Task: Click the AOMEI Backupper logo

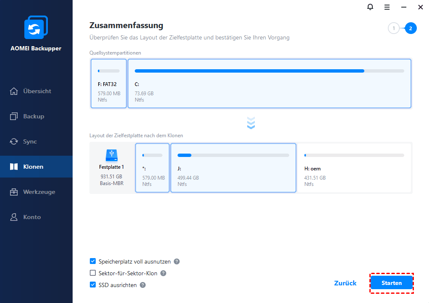Action: coord(36,27)
